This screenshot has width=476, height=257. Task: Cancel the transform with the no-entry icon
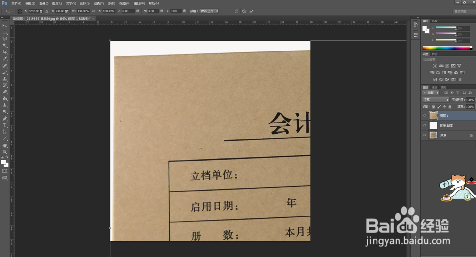[244, 11]
